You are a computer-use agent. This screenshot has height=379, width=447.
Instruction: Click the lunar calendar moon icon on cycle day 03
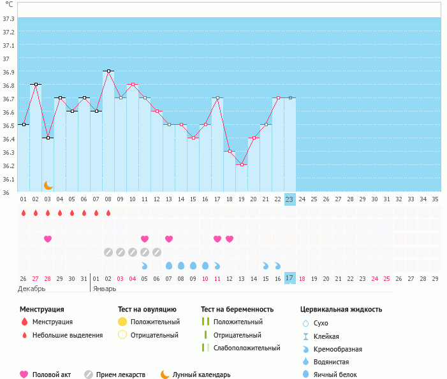[48, 185]
